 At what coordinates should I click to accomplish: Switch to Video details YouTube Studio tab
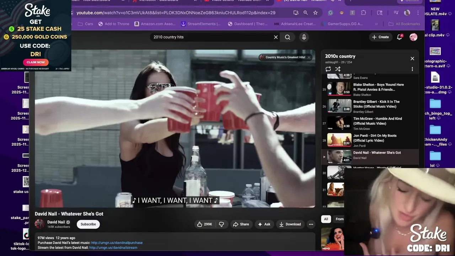236,1
